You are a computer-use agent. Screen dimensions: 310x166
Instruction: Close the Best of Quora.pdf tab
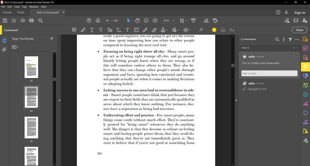63,12
